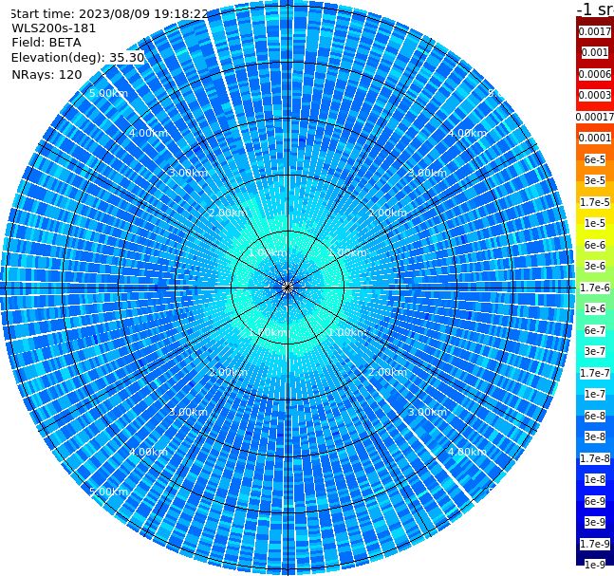Select the 3e-9 colorbar value
Viewport: 614px width, 576px height.
coord(595,522)
